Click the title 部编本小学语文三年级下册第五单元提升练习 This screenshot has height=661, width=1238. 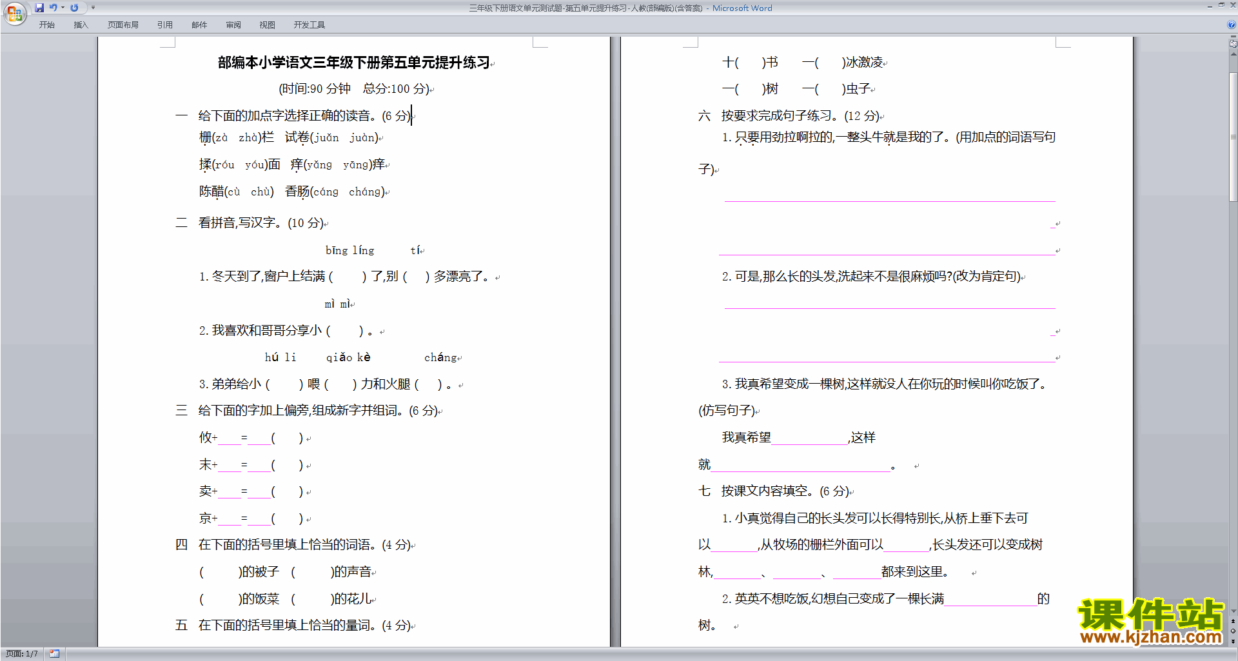pyautogui.click(x=353, y=63)
